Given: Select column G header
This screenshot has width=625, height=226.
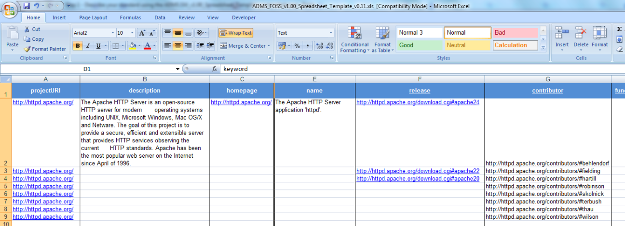Looking at the screenshot, I should point(548,79).
